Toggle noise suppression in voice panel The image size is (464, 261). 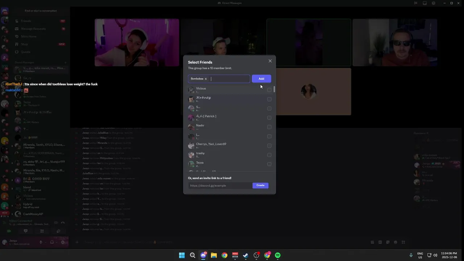pyautogui.click(x=56, y=223)
